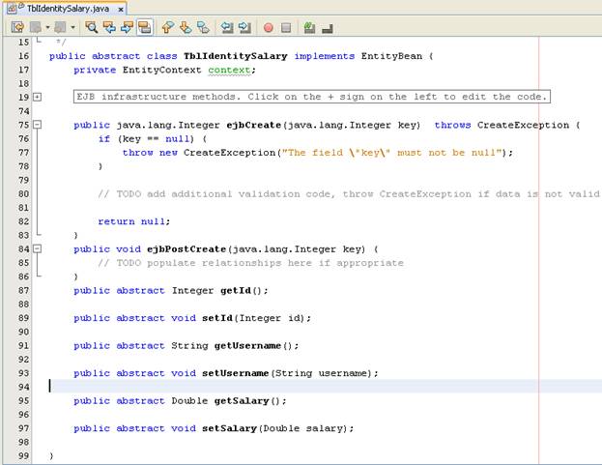602x465 pixels.
Task: Click Previous Bookmark up-arrow icon
Action: click(x=168, y=27)
